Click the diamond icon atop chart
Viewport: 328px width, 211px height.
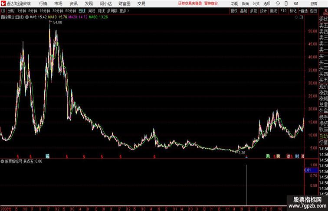296,17
